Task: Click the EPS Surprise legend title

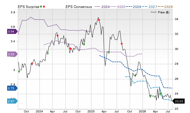Action: [x=28, y=7]
